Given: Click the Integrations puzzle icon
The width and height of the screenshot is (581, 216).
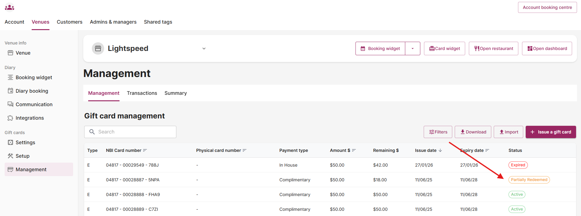Looking at the screenshot, I should (x=10, y=118).
